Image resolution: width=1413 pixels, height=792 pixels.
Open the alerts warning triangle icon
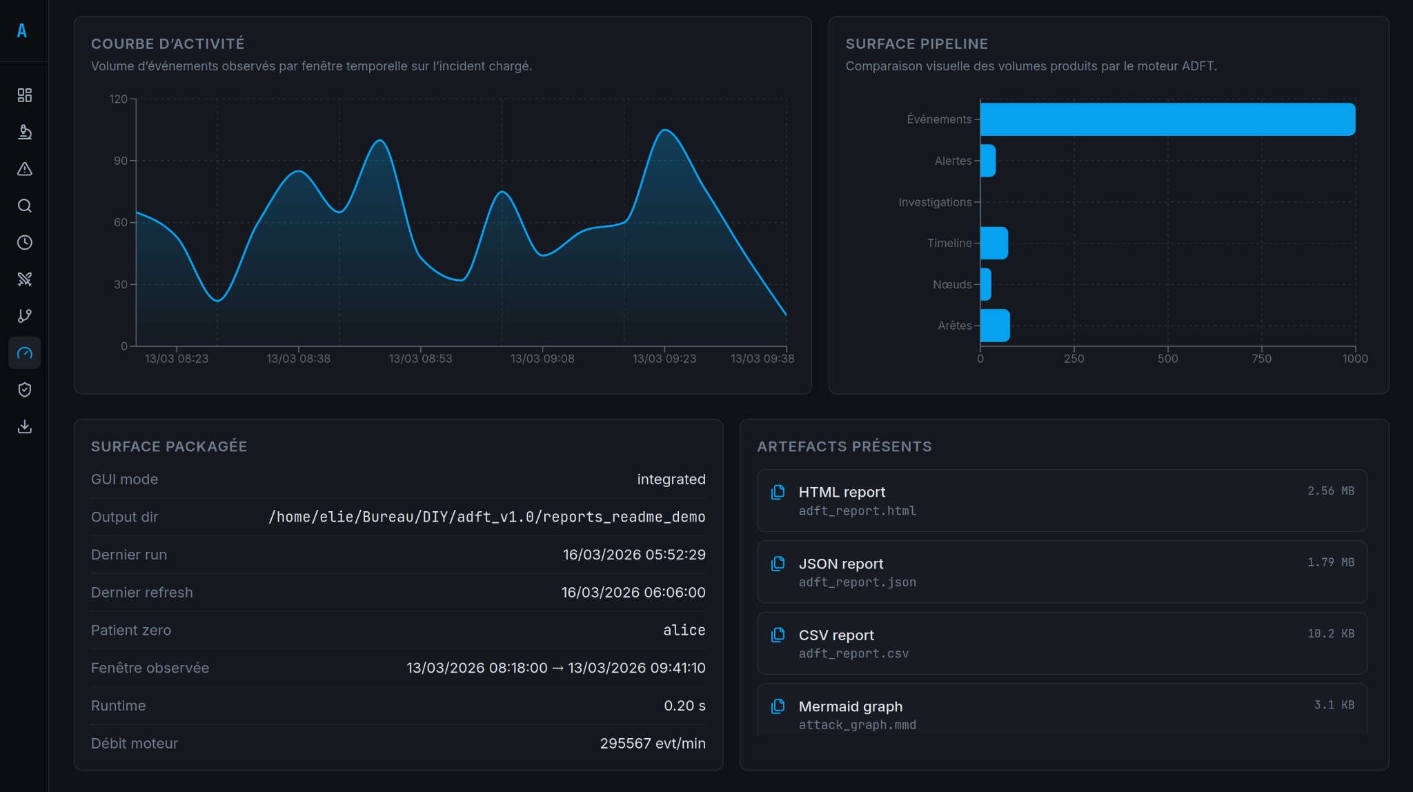tap(25, 169)
